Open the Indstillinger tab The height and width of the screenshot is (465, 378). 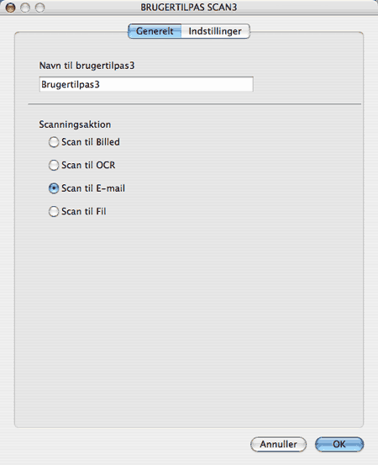tap(215, 31)
